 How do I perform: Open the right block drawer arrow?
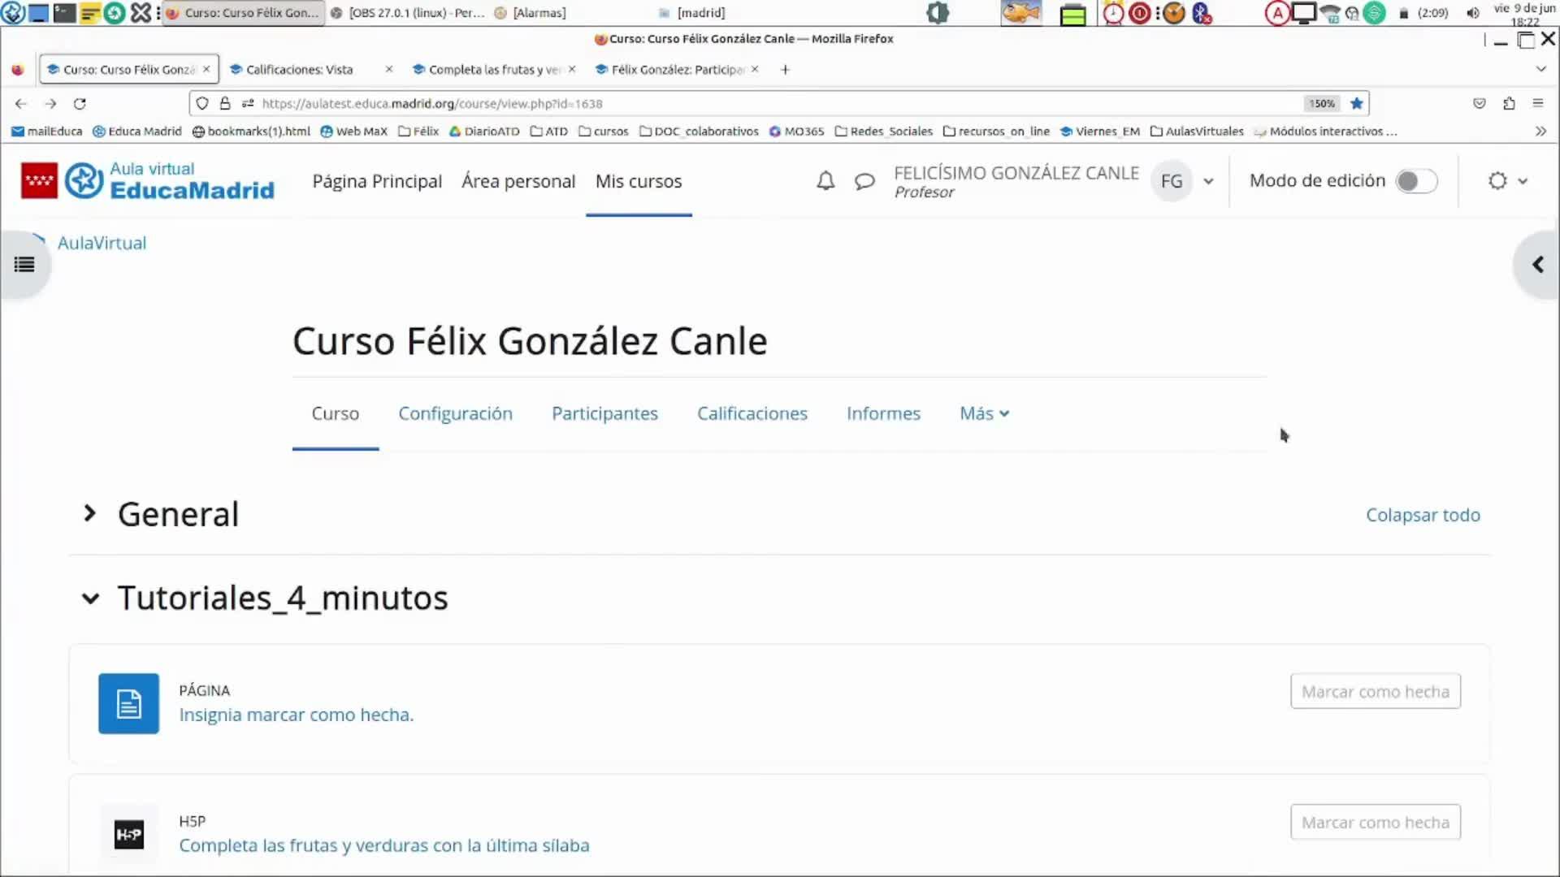click(1537, 265)
